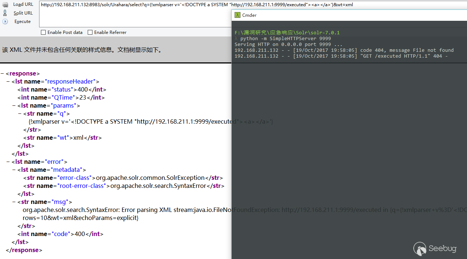467x259 pixels.
Task: Enable Referrer checkbox
Action: point(90,32)
